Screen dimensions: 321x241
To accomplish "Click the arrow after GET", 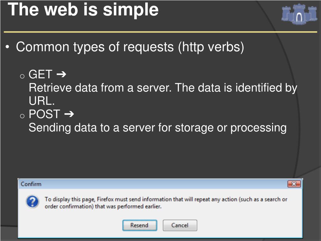I will pos(61,74).
